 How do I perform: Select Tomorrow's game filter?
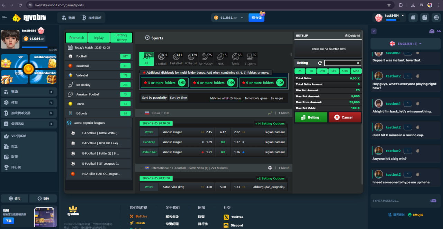pyautogui.click(x=256, y=99)
